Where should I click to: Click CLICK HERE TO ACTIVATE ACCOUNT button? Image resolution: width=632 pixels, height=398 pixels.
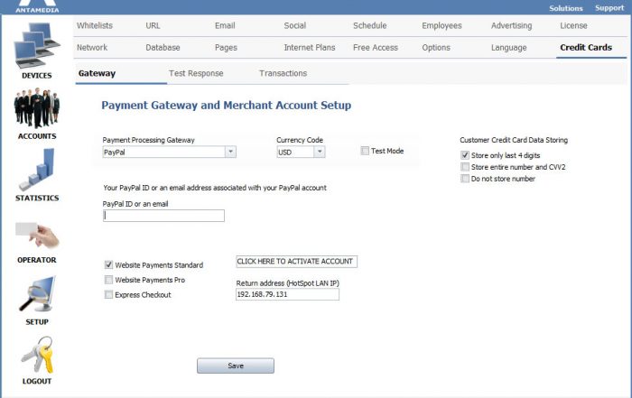point(296,262)
